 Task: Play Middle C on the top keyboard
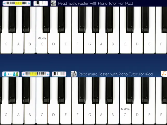(42, 44)
